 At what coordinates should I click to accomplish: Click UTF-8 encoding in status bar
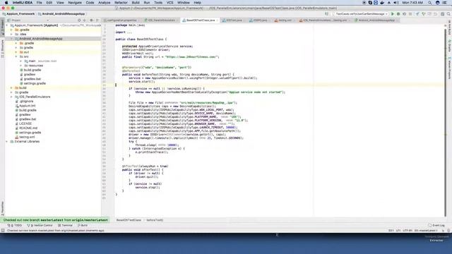(x=408, y=231)
